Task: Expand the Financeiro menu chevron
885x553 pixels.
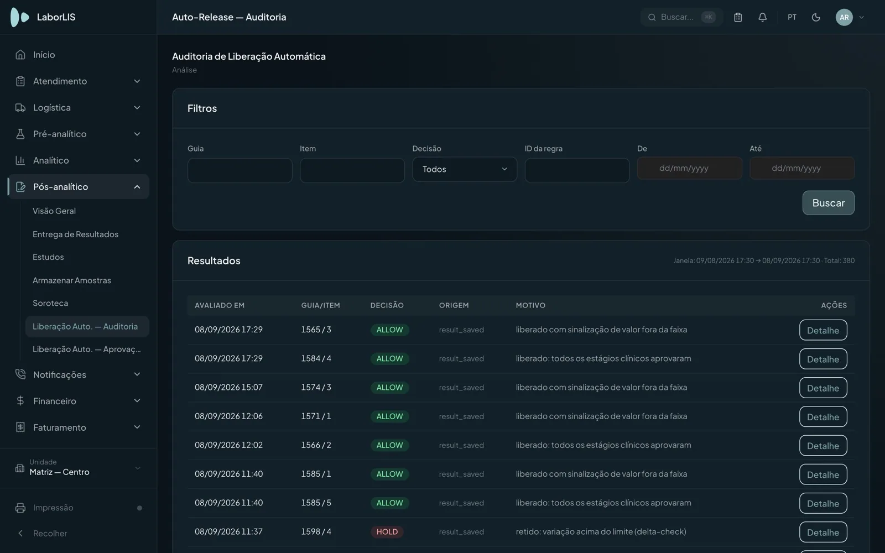Action: coord(137,401)
